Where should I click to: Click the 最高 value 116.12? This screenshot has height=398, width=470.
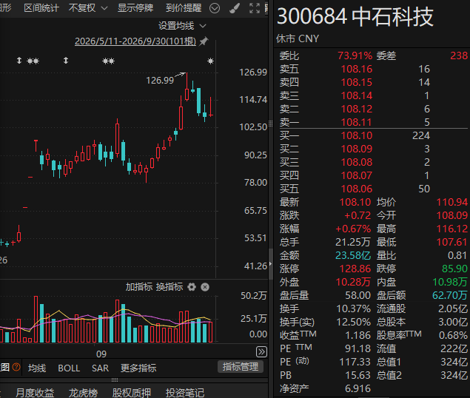pyautogui.click(x=451, y=229)
